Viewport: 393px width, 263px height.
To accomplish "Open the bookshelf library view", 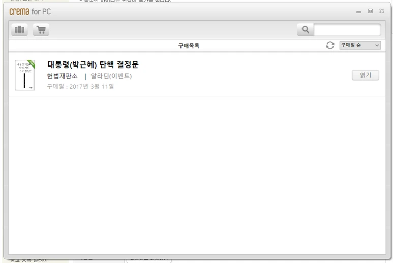I will (19, 30).
